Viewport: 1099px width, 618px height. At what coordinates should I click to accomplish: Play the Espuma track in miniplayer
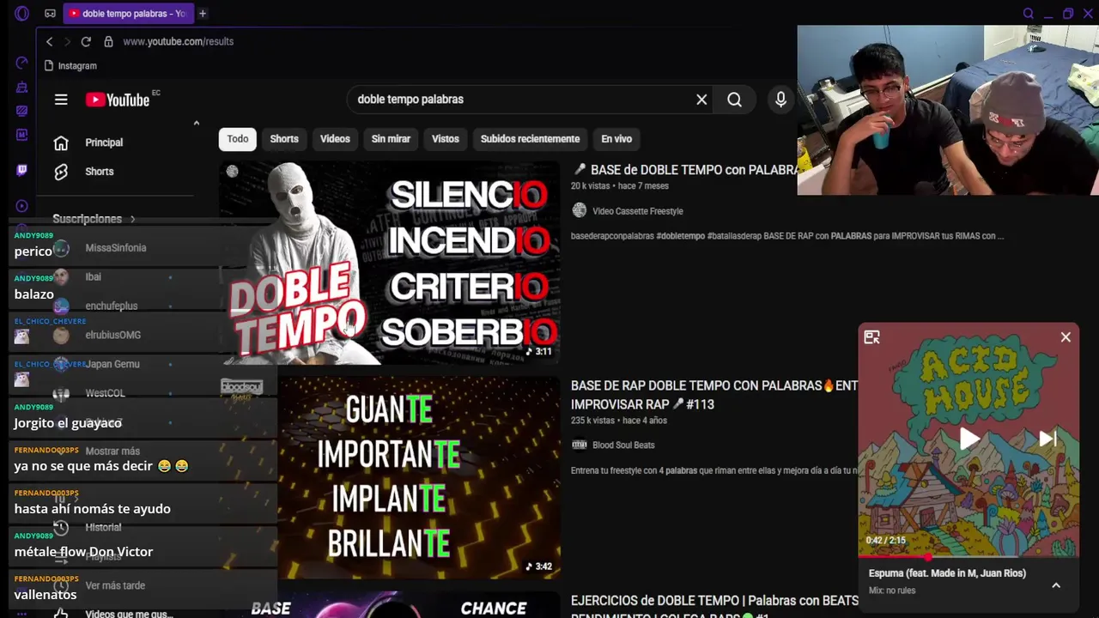(969, 439)
